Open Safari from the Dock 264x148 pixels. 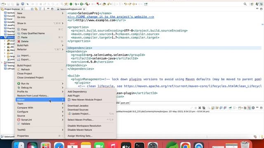[59, 145]
